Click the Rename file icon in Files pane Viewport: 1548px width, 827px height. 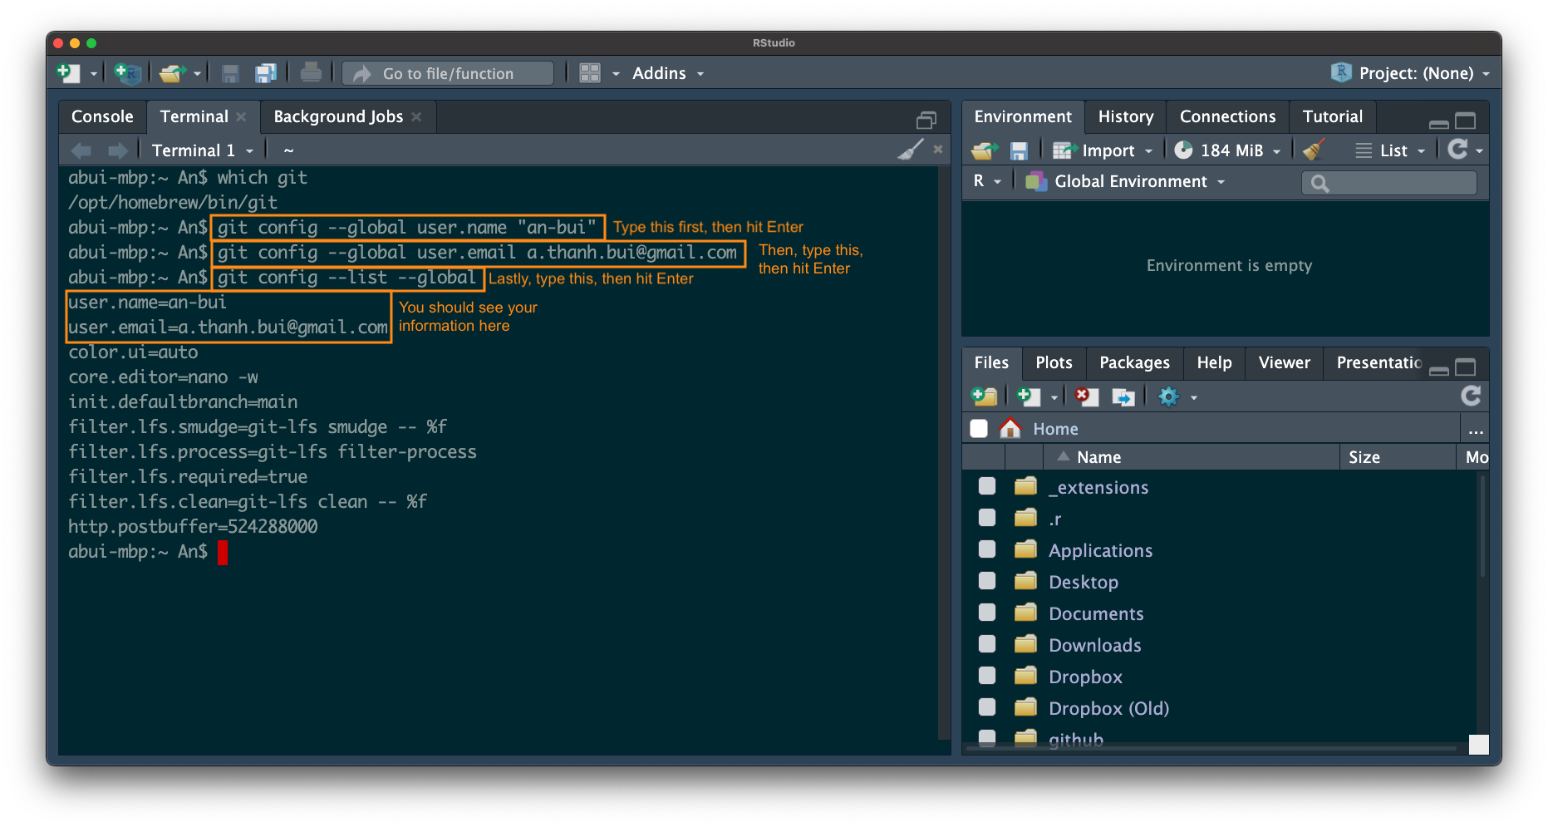(1123, 396)
